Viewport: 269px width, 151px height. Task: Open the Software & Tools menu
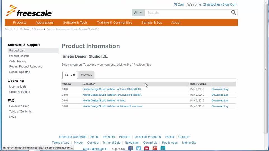coord(75,23)
